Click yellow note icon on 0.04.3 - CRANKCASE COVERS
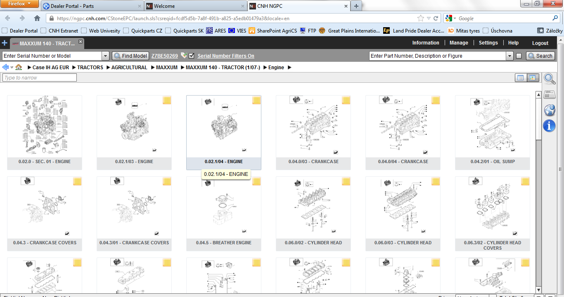564x297 pixels. pos(77,181)
